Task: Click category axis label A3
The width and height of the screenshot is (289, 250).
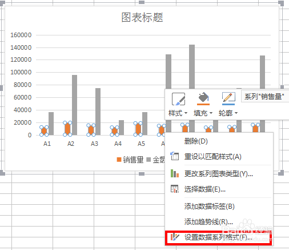Action: 94,144
